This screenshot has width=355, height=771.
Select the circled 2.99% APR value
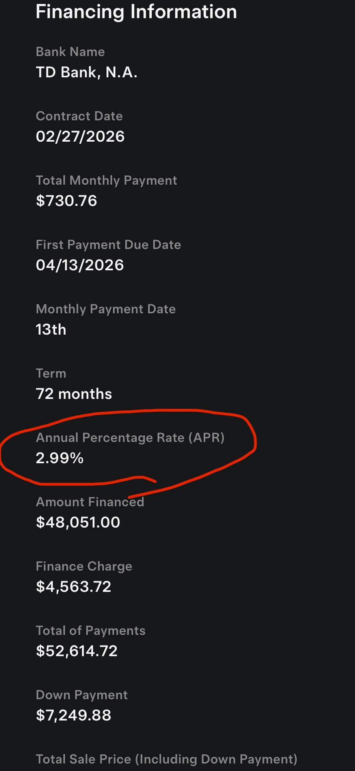tap(59, 458)
